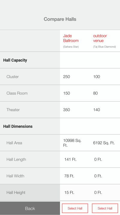Click the Hall Length row label
Screen dimensions: 120x215
(x=16, y=159)
